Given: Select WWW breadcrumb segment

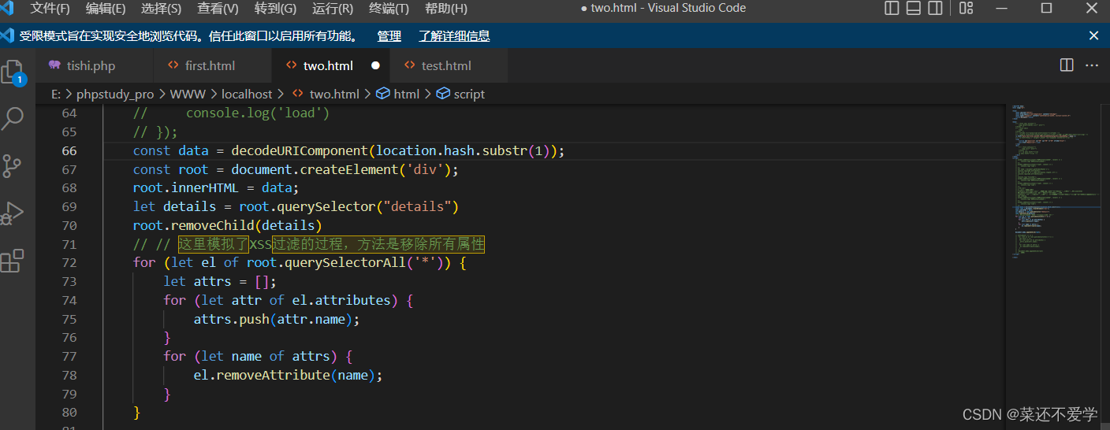Looking at the screenshot, I should point(188,94).
